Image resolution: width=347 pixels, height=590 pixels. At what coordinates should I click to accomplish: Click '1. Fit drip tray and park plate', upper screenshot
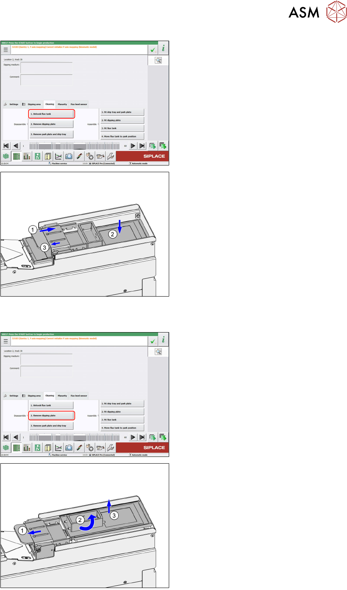pos(122,112)
